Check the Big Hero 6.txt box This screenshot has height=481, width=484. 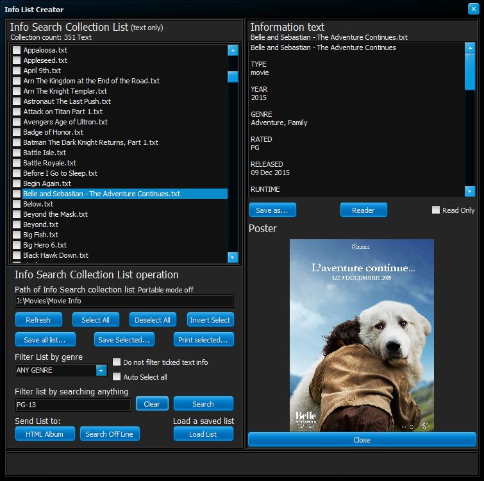click(x=17, y=245)
